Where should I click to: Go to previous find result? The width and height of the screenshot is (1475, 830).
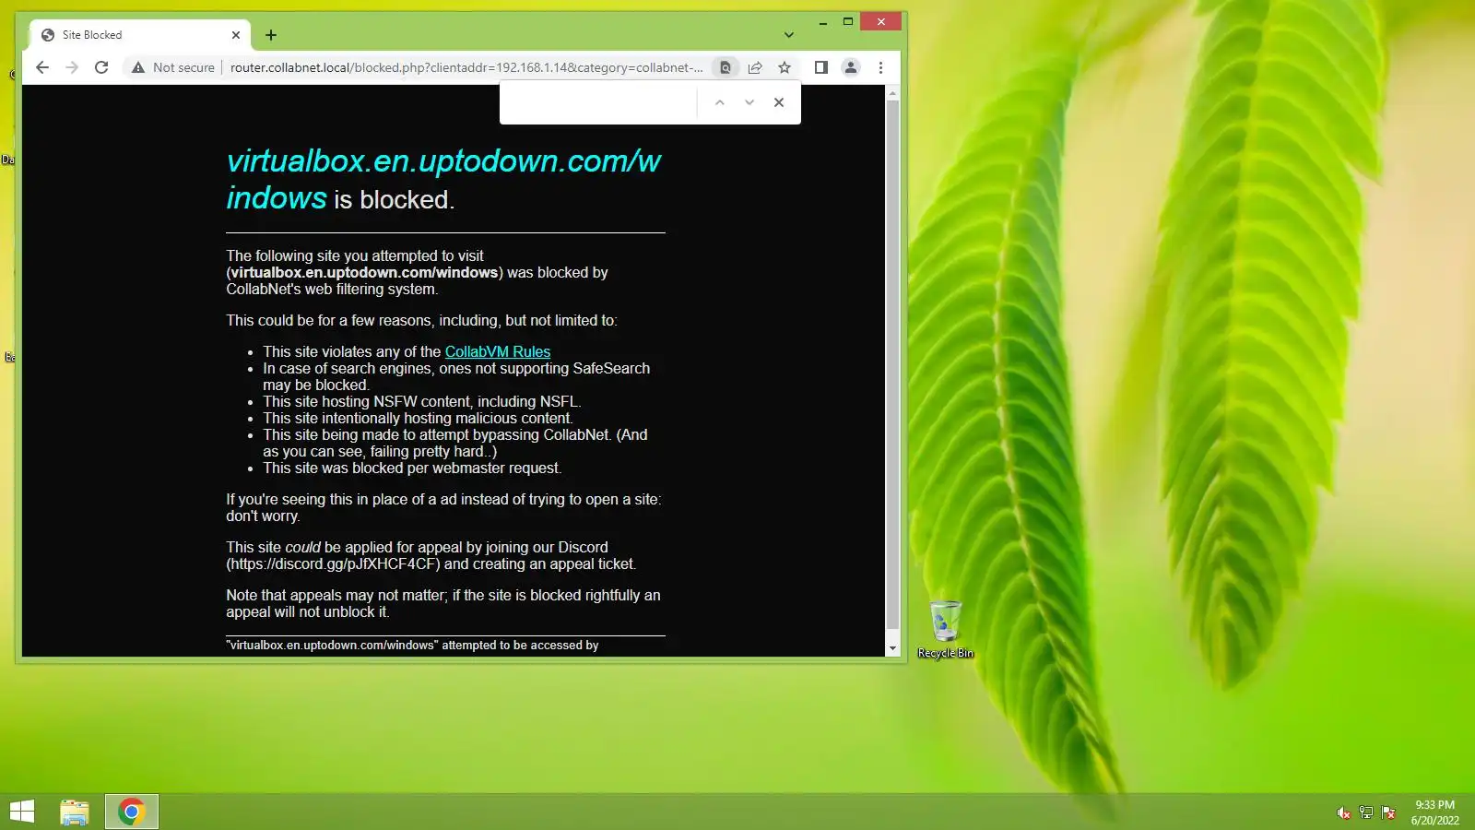(x=720, y=102)
